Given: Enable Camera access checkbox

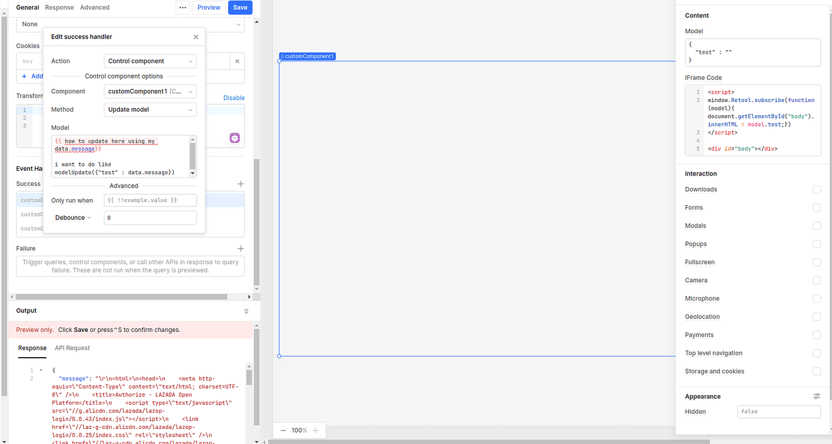Looking at the screenshot, I should (816, 280).
